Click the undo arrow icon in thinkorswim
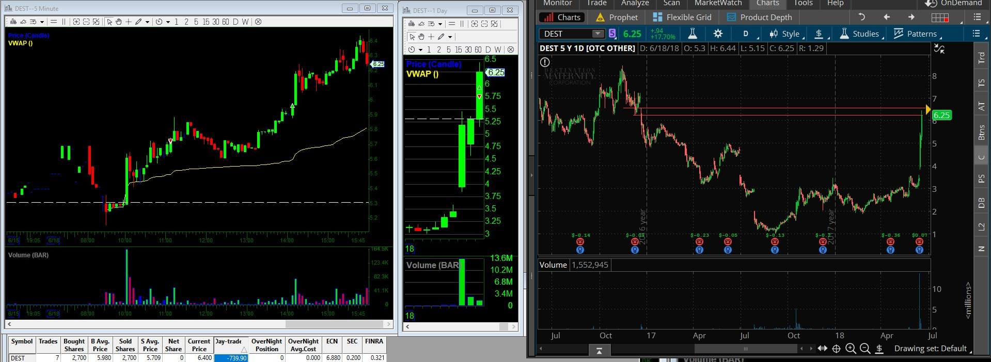Screen dimensions: 991x362 click(x=861, y=17)
